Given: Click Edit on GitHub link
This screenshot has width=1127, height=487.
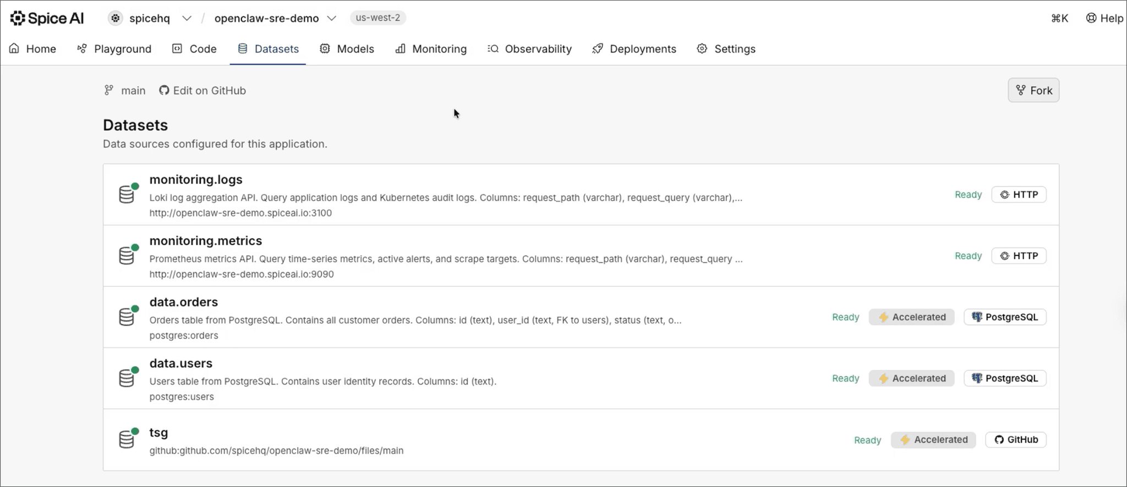Looking at the screenshot, I should tap(203, 91).
